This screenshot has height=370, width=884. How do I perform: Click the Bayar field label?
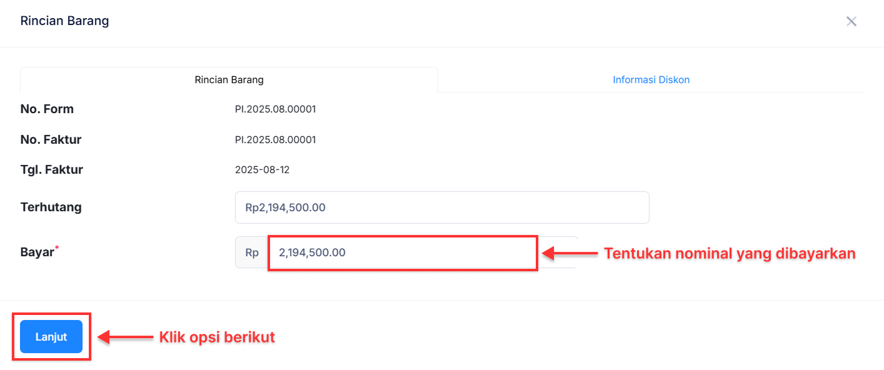tap(37, 253)
